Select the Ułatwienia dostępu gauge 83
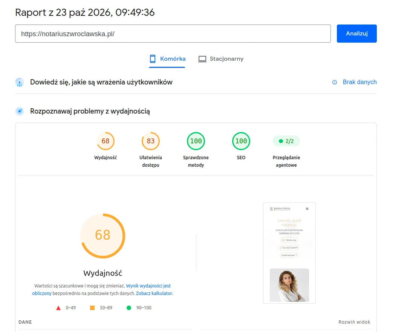Screen dimensions: 410x332 tap(151, 141)
